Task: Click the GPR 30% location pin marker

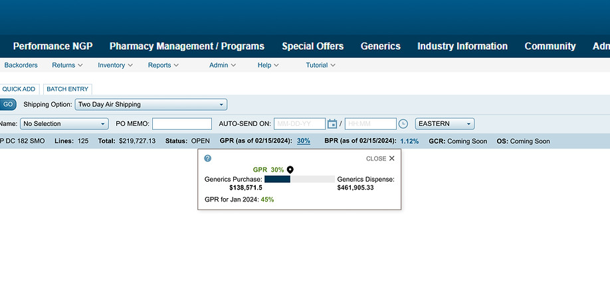Action: pyautogui.click(x=290, y=170)
